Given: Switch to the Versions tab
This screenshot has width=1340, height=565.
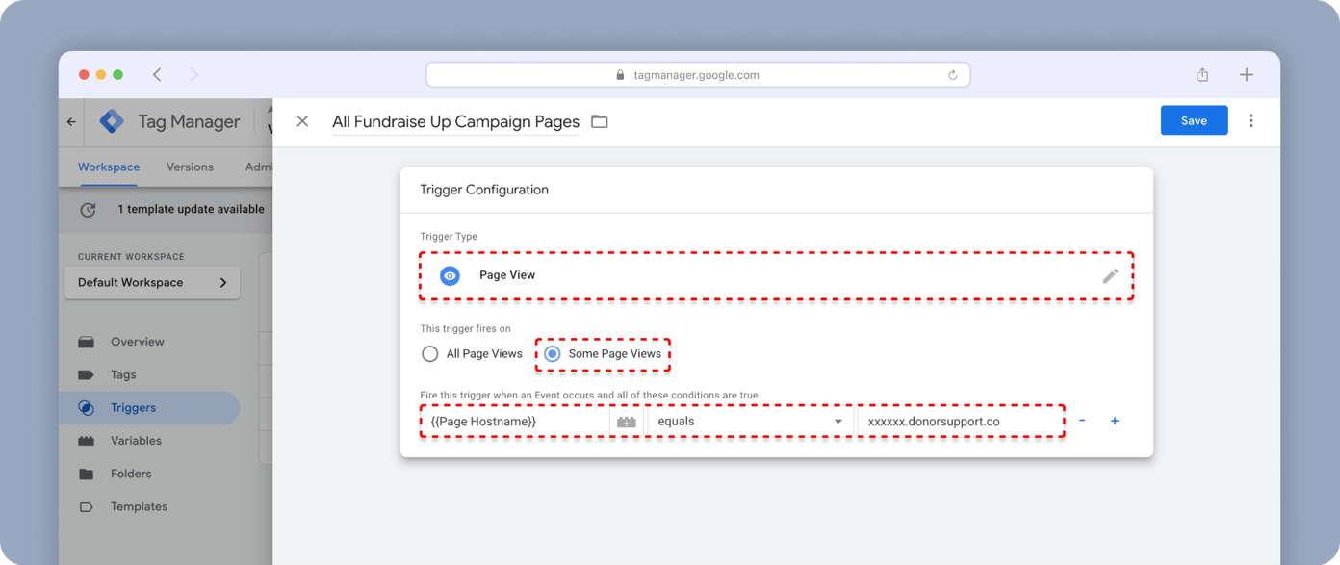Looking at the screenshot, I should coord(190,167).
